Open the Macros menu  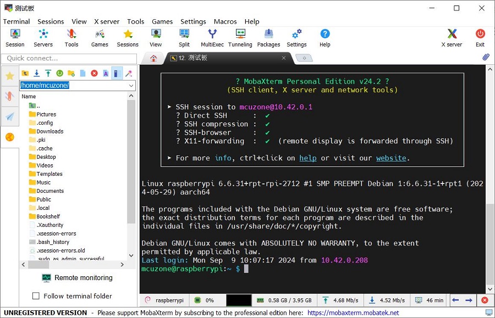pyautogui.click(x=225, y=21)
